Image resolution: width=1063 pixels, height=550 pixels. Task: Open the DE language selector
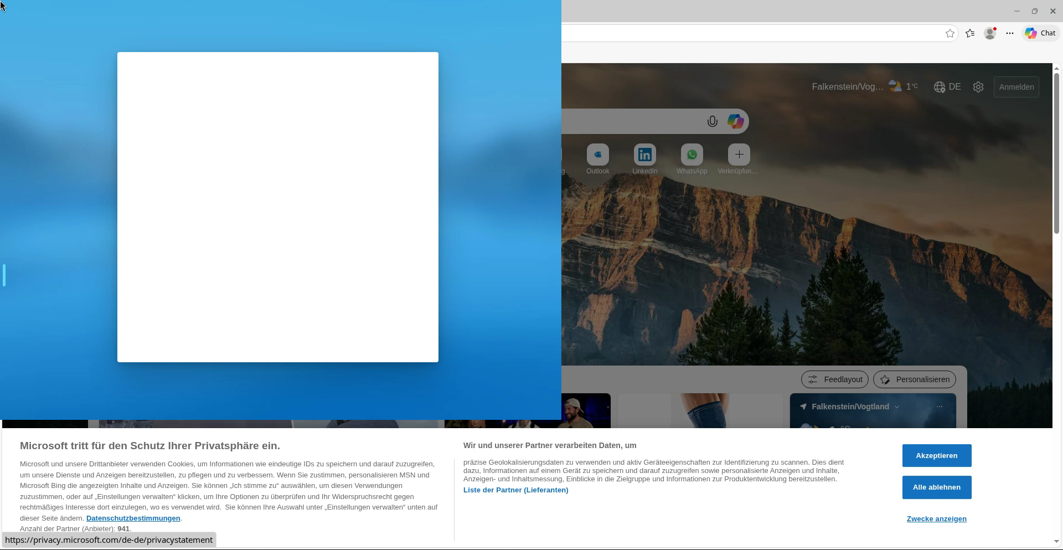tap(947, 87)
